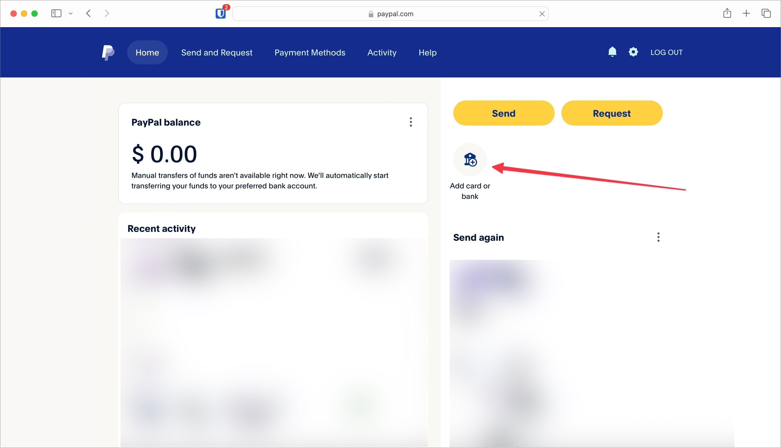Click the Add card or bank icon

[470, 160]
